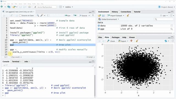
Task: Click the workspace panes grid icon
Action: 61,7
